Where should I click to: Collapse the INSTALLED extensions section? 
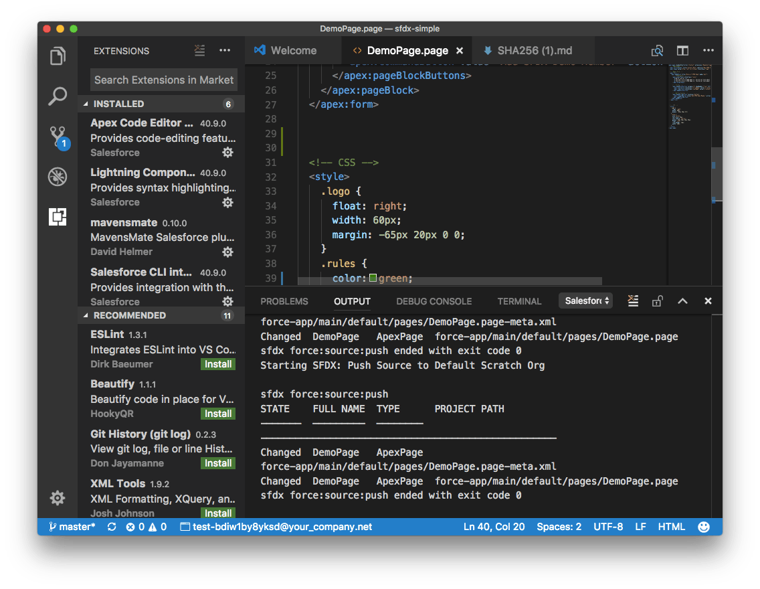[x=161, y=104]
